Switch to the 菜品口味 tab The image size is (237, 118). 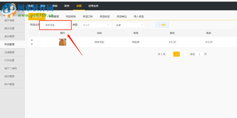88,17
